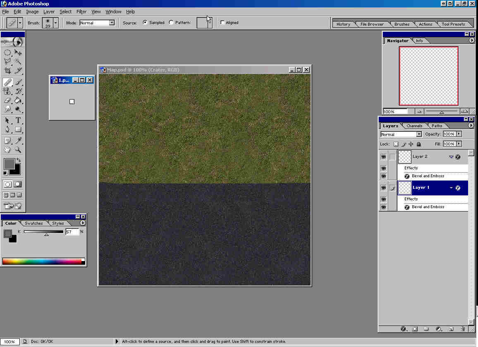Select the Zoom magnifier tool
478x347 pixels.
pyautogui.click(x=18, y=150)
